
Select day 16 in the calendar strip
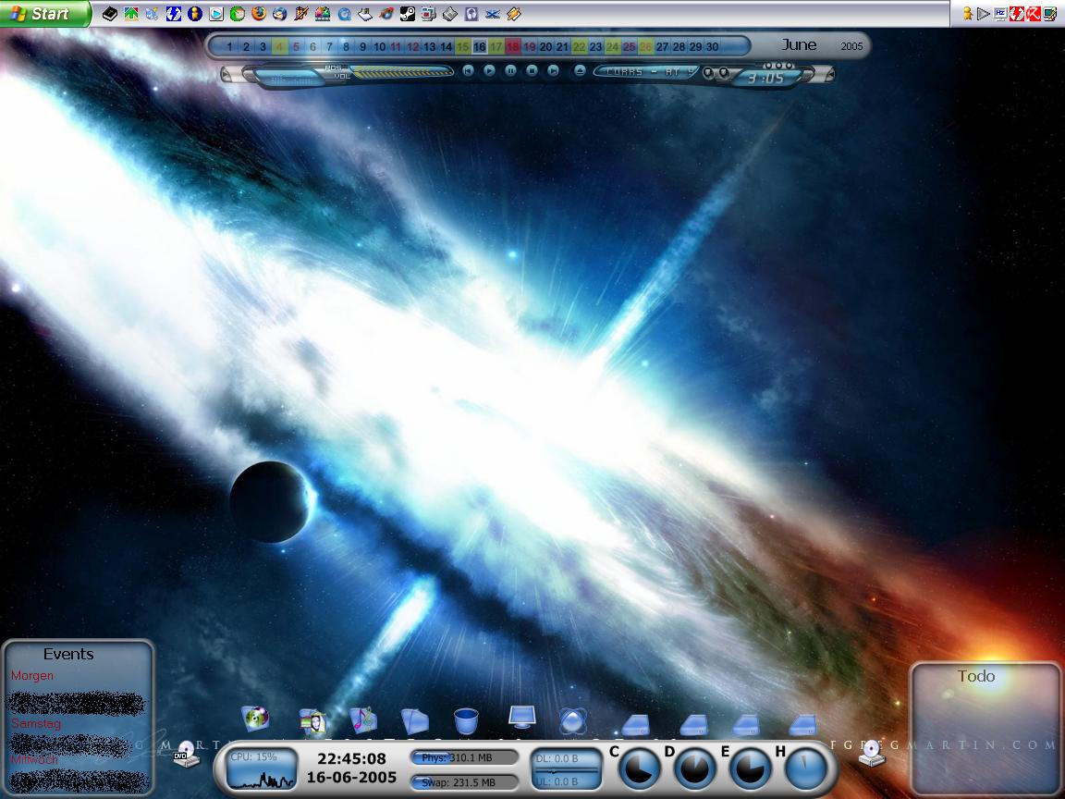click(480, 47)
